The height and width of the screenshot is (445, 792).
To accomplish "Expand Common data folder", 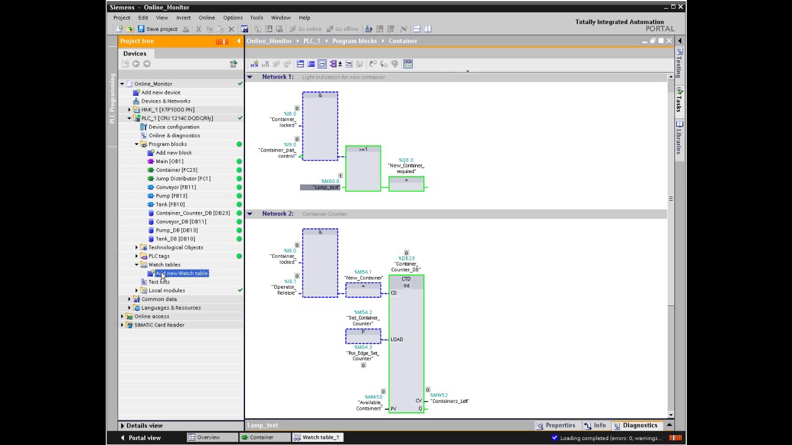I will 129,299.
